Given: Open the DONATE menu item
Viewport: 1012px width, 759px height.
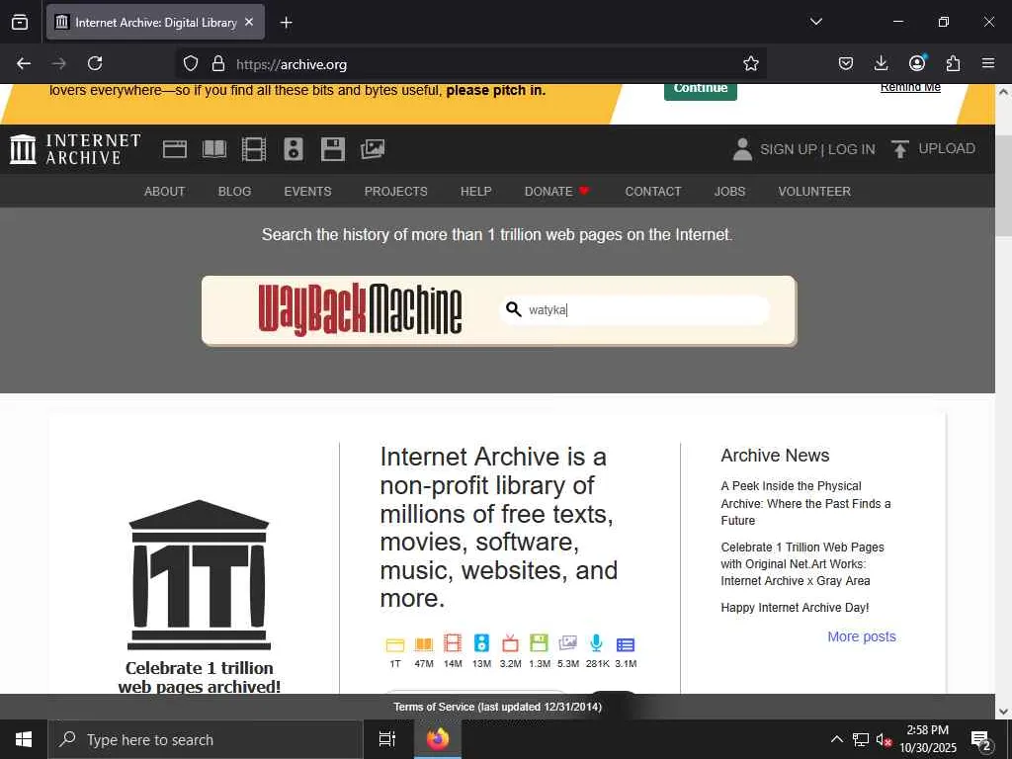Looking at the screenshot, I should point(557,191).
